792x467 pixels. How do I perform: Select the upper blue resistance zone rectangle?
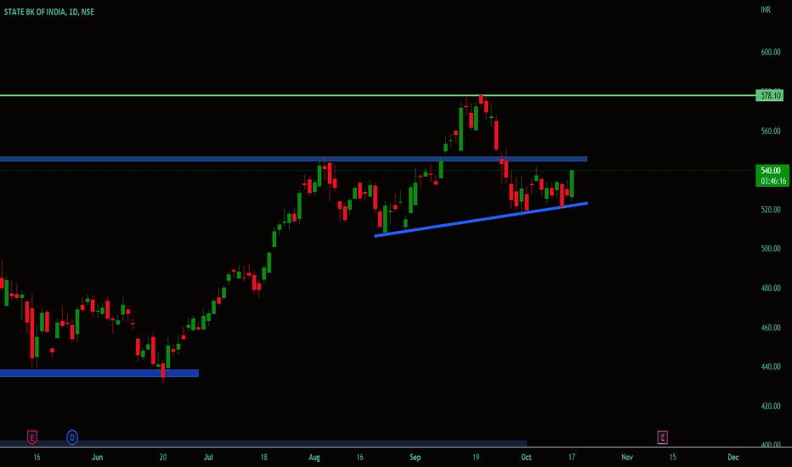pyautogui.click(x=293, y=159)
